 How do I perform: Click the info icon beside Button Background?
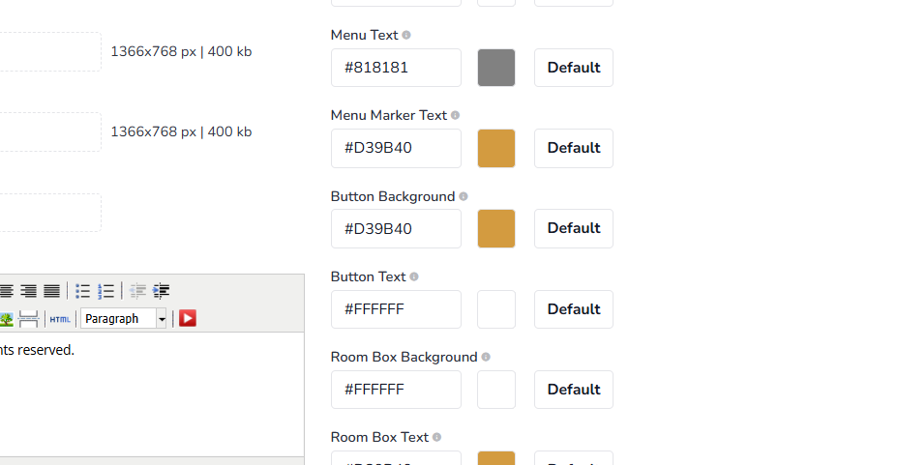[x=464, y=196]
